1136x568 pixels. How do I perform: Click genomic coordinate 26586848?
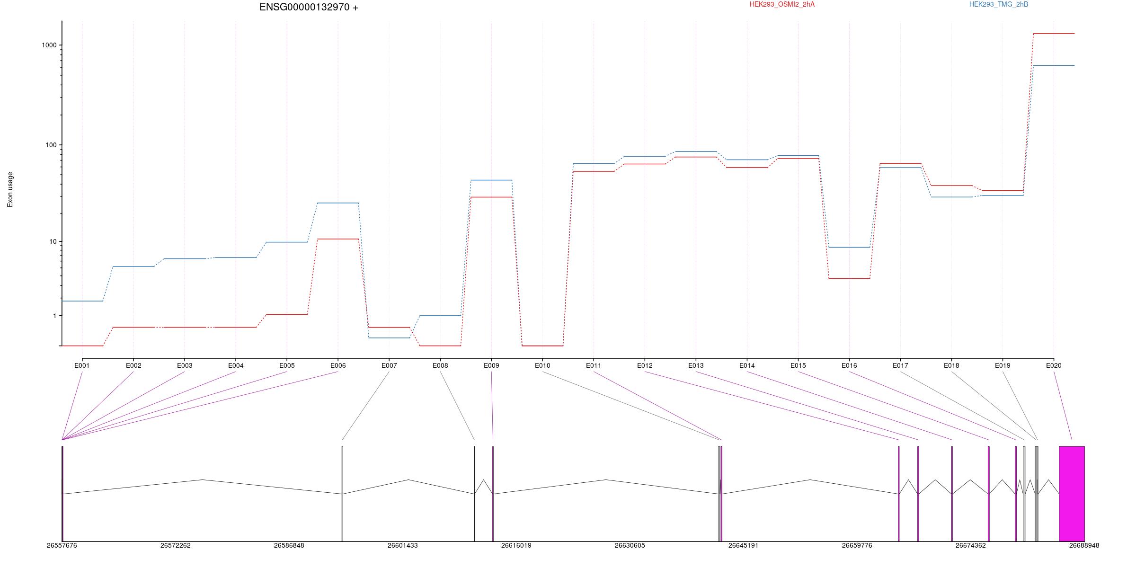point(289,545)
